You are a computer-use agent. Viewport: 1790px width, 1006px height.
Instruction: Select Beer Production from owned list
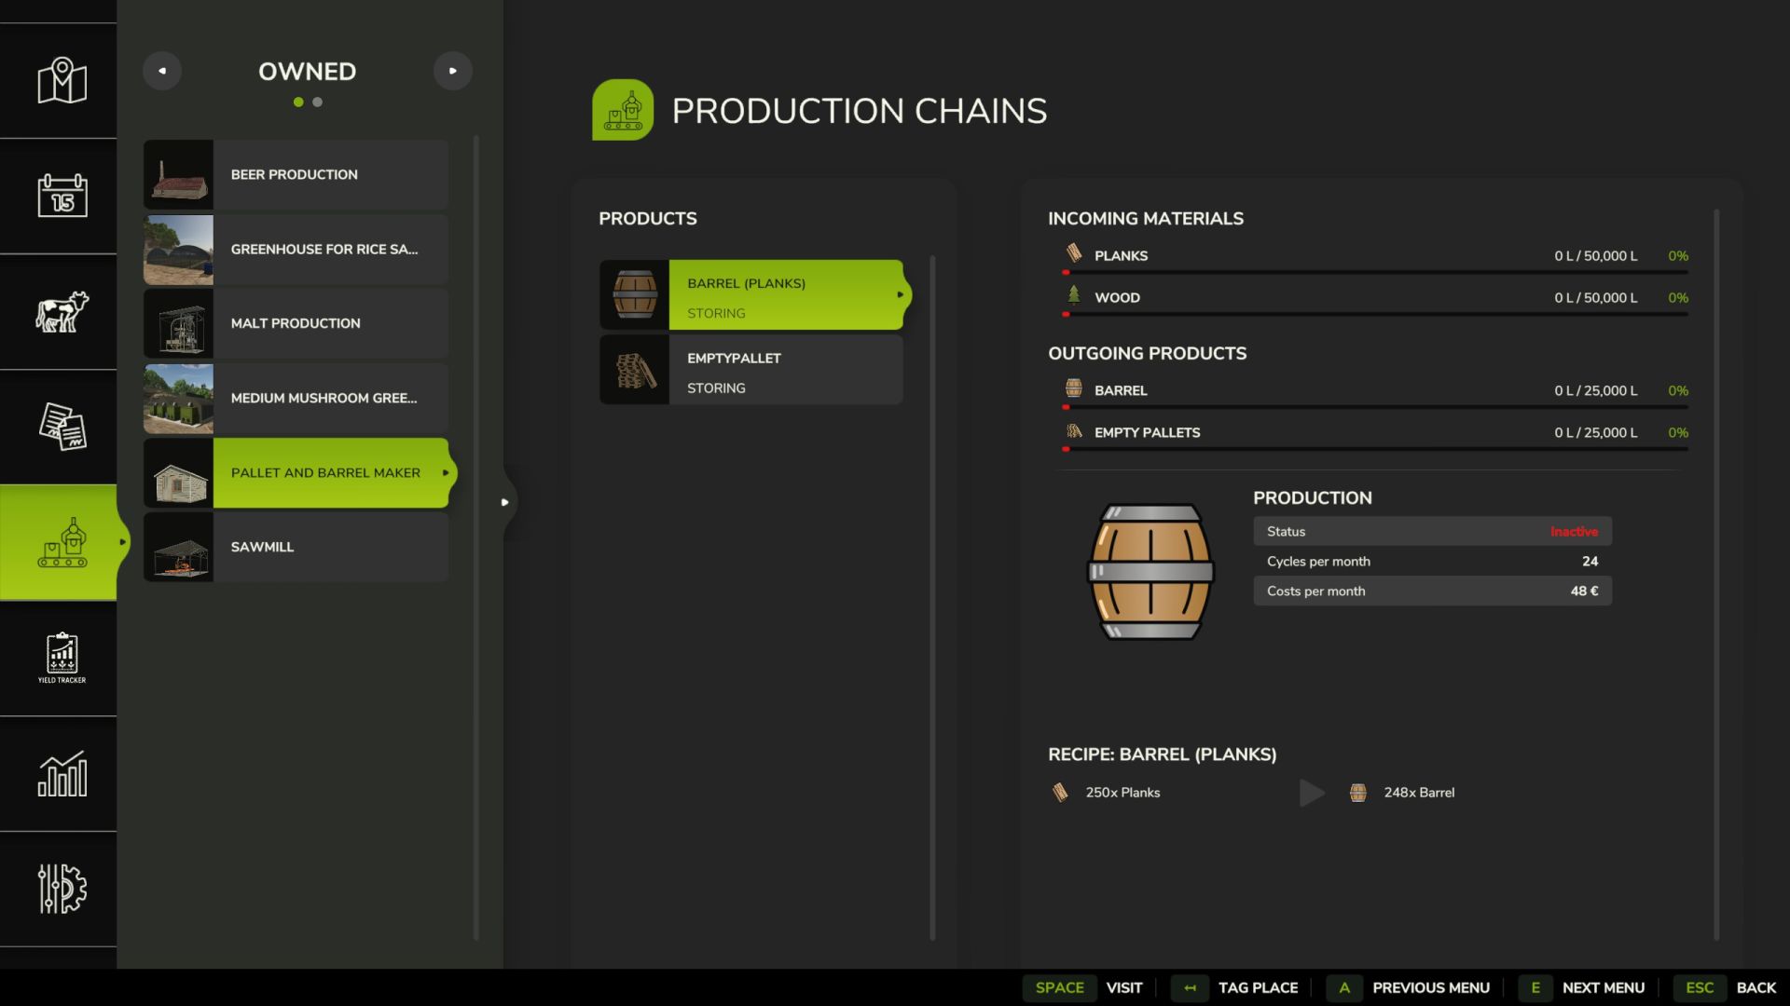(x=296, y=175)
